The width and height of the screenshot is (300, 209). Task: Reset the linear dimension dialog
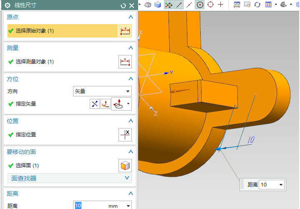click(123, 5)
